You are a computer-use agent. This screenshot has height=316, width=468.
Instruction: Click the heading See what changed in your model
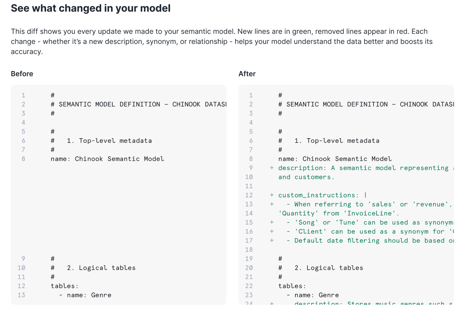tap(91, 8)
